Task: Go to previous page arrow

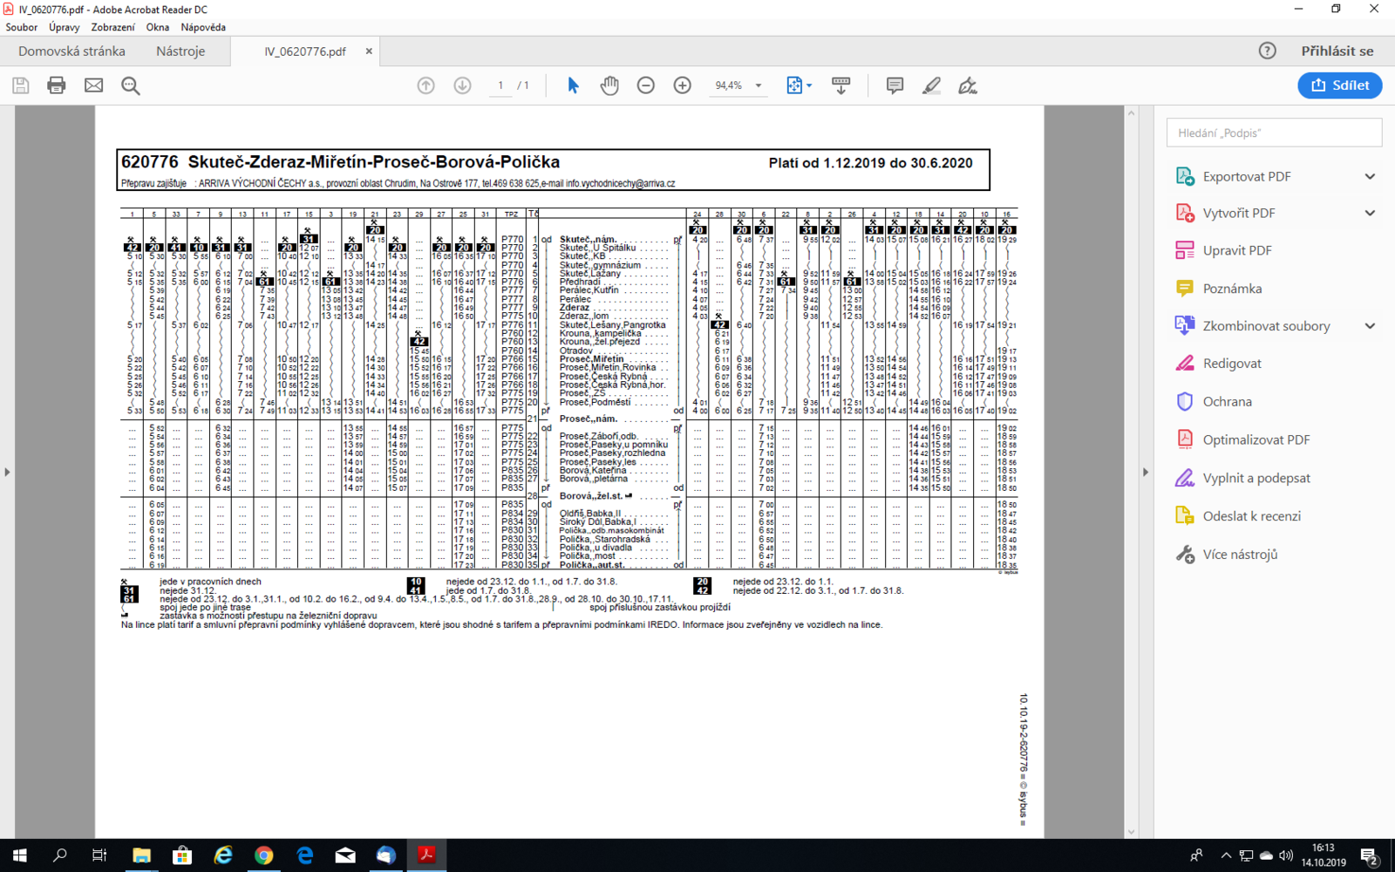Action: [425, 85]
